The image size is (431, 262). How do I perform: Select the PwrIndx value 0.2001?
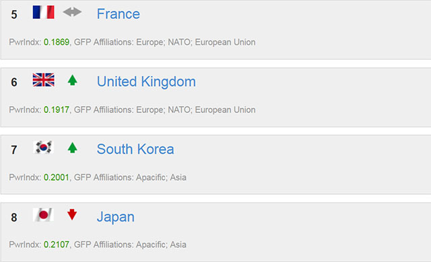point(57,177)
